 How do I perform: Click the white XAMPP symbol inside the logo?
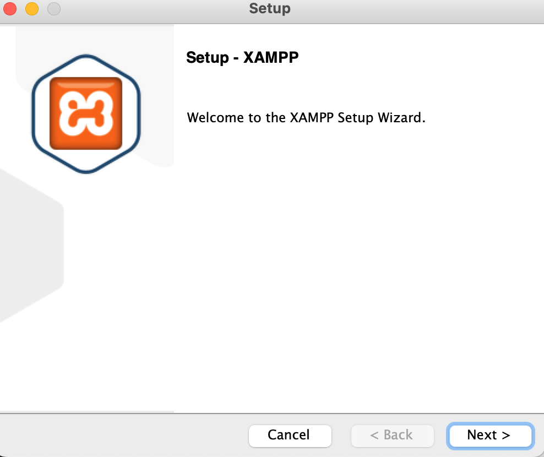tap(86, 113)
